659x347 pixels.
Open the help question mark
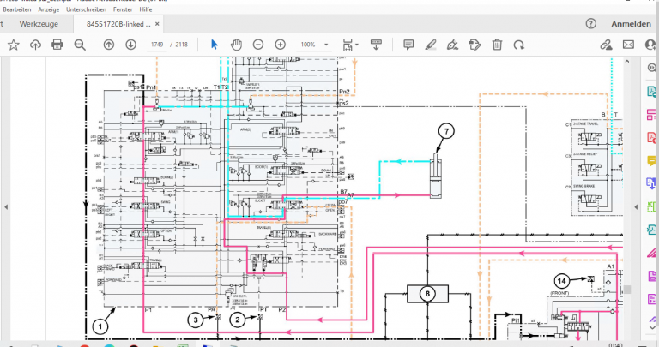(589, 24)
